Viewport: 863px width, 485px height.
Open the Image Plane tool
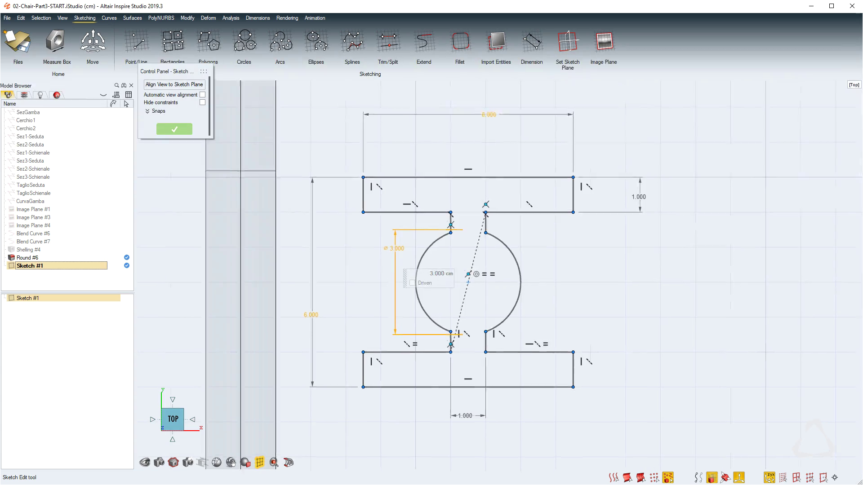tap(603, 42)
